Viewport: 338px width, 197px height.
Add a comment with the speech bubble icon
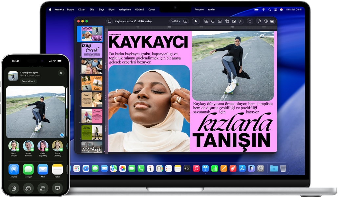[240, 21]
